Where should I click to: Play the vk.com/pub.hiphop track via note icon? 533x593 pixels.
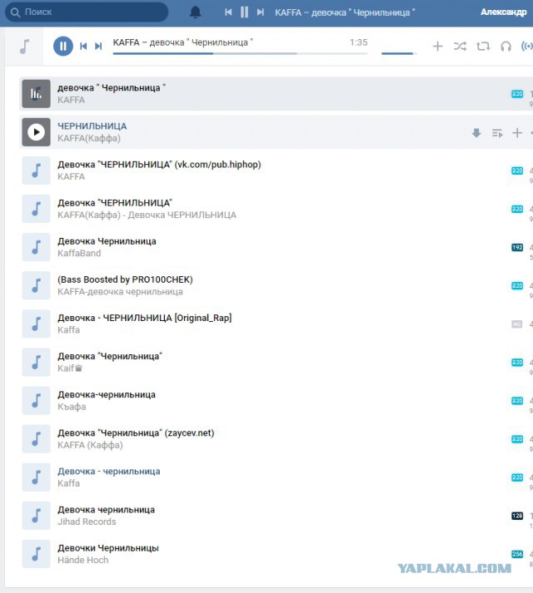click(x=36, y=170)
